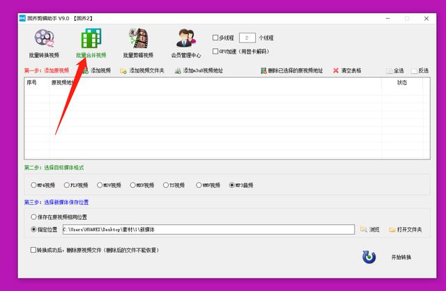The width and height of the screenshot is (446, 291).
Task: Open 批量转换视频 batch convert tool
Action: coord(44,43)
